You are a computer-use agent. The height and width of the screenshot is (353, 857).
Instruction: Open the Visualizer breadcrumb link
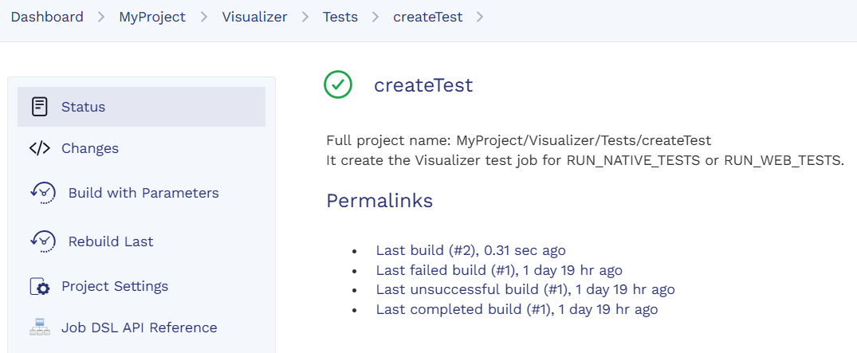(254, 17)
